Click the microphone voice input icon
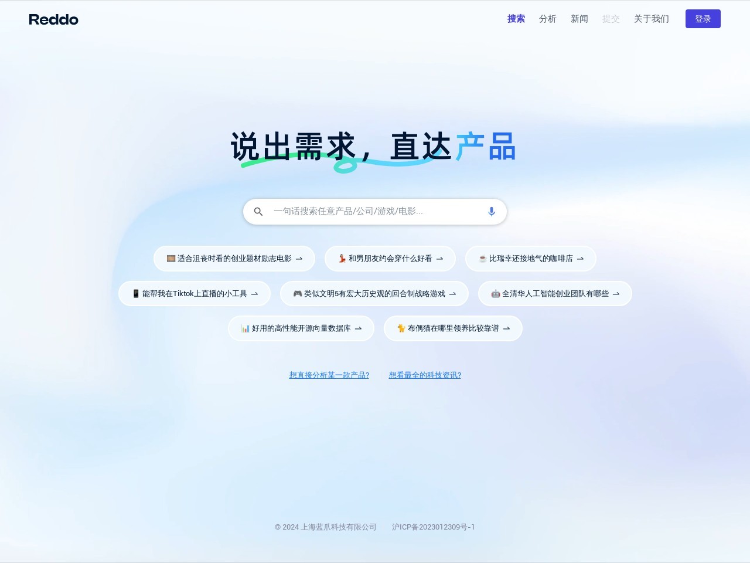 click(492, 212)
